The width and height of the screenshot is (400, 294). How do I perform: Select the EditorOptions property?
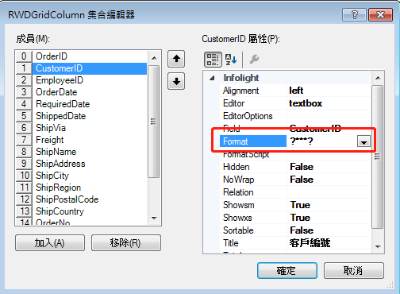[295, 116]
